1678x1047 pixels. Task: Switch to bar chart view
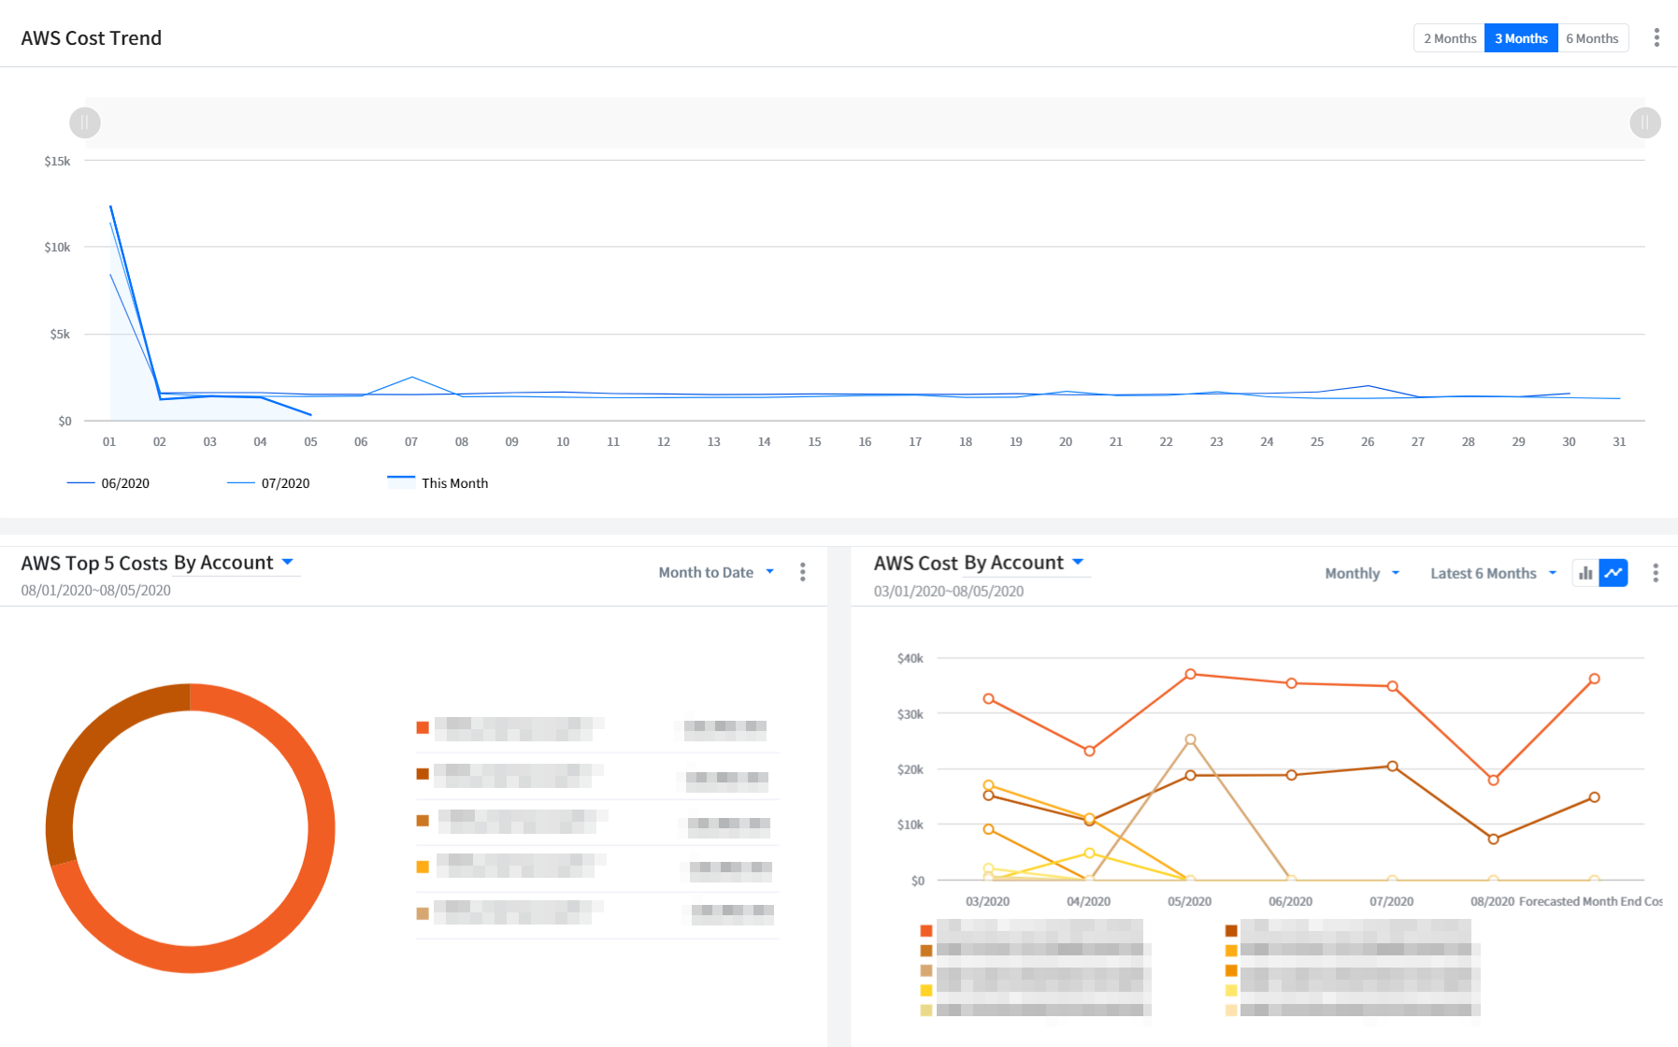click(1585, 573)
